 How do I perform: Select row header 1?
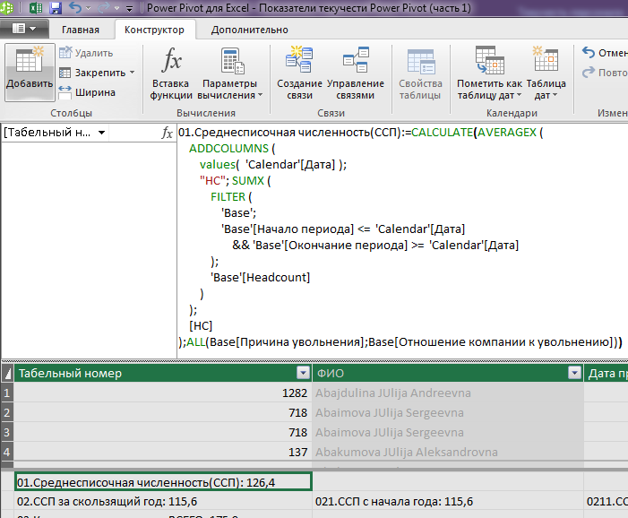click(x=7, y=393)
